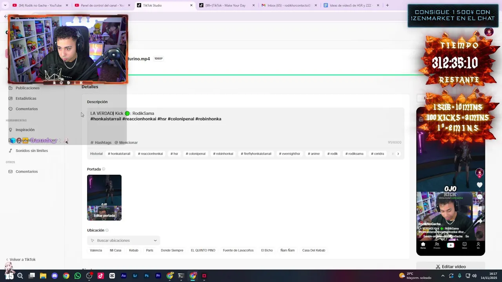The height and width of the screenshot is (282, 502).
Task: Open WhatsApp from the taskbar
Action: coord(78,276)
